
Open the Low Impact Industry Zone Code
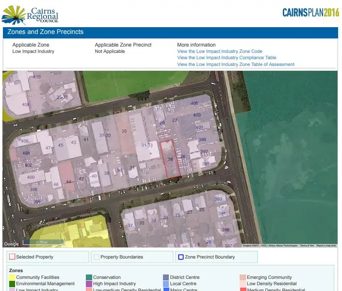click(x=219, y=51)
